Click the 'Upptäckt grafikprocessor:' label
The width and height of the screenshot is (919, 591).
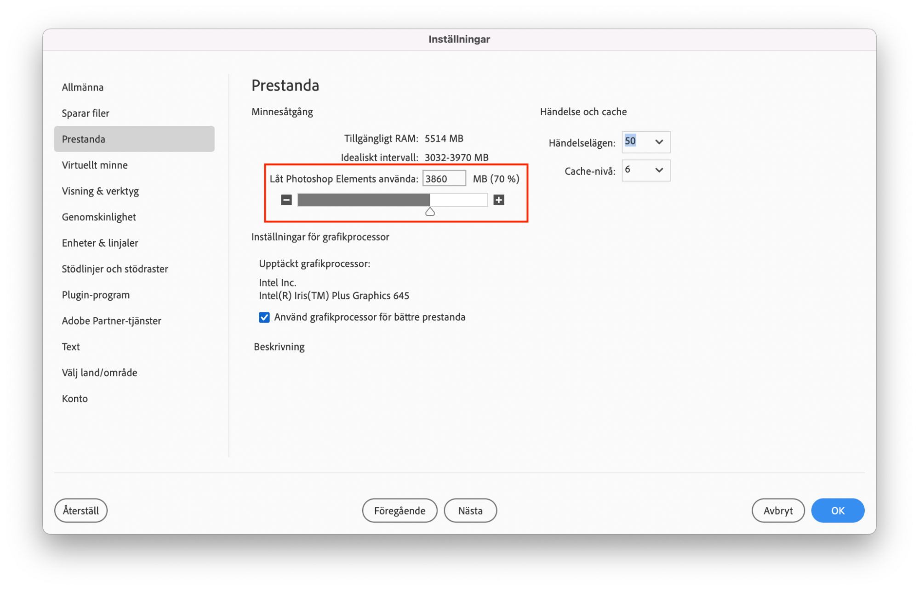pos(314,264)
